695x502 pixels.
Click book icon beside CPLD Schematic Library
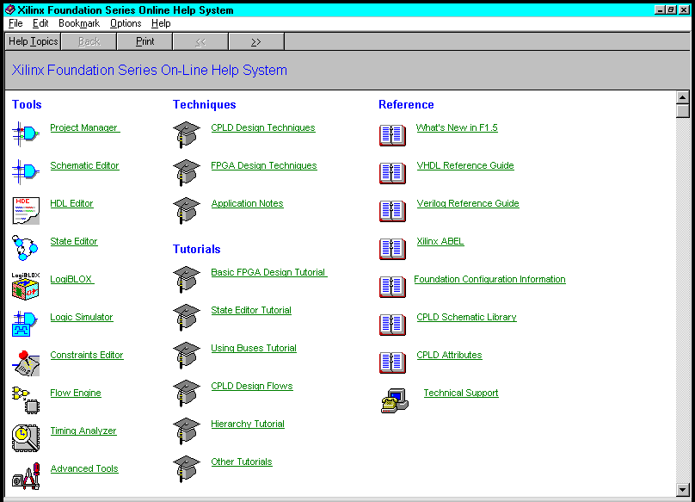coord(393,325)
